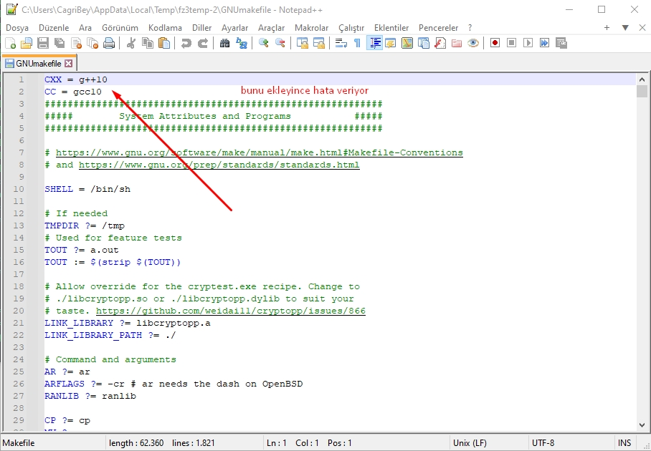Viewport: 651px width, 451px height.
Task: Open the Araçlar menu
Action: [x=271, y=28]
